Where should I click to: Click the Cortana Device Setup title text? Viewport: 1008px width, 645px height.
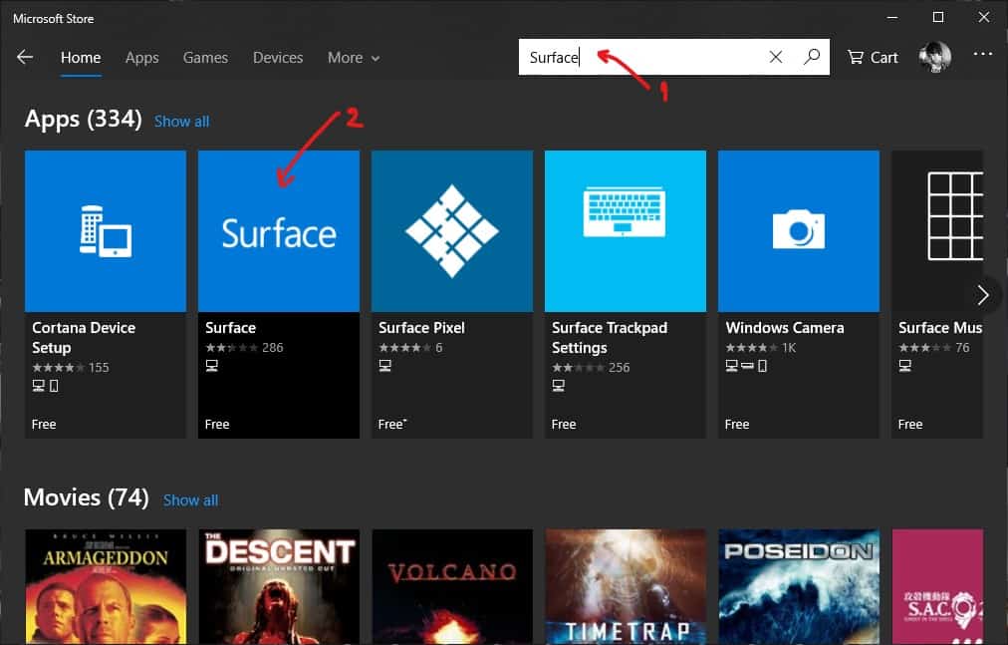point(84,337)
